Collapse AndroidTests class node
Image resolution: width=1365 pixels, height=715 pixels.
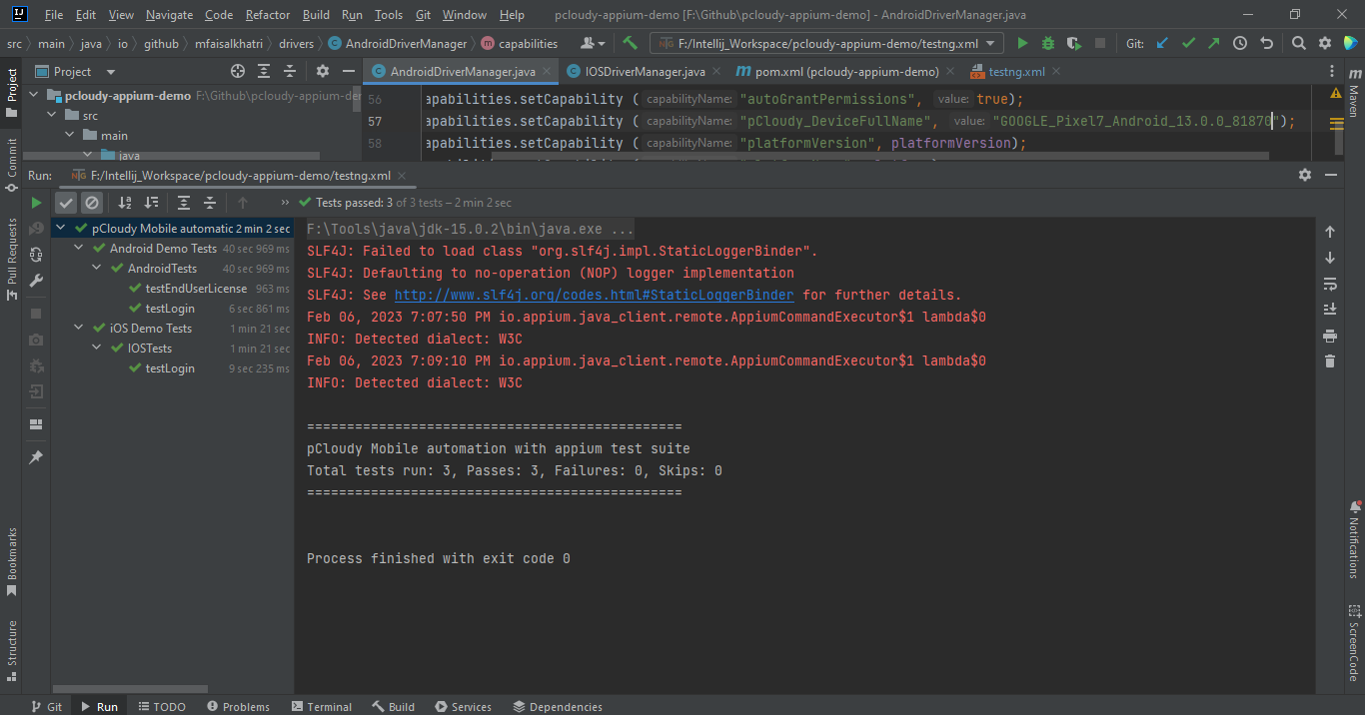click(x=97, y=269)
